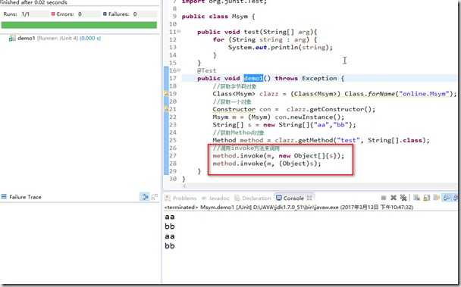The width and height of the screenshot is (461, 287).
Task: Click 'clazz.getConstructor();' on line 21
Action: point(331,109)
